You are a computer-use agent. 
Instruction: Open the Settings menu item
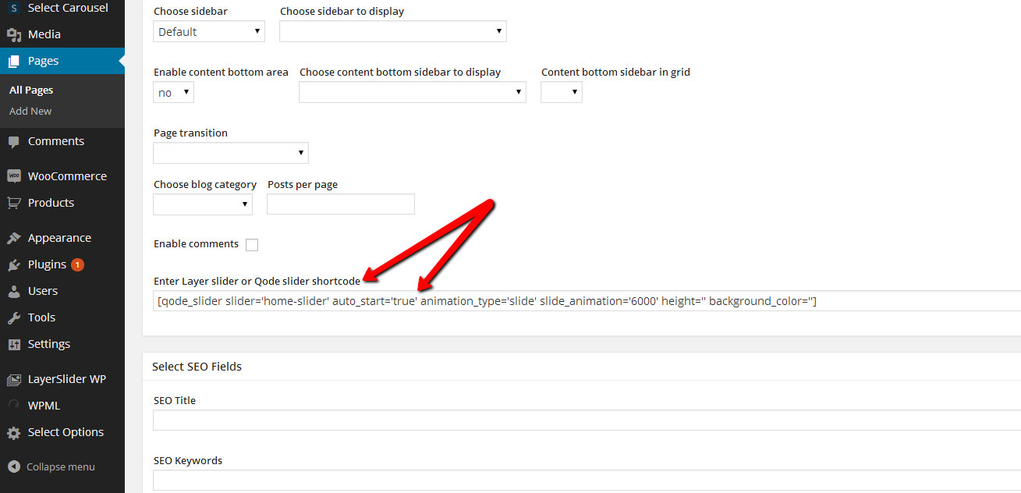[x=48, y=344]
